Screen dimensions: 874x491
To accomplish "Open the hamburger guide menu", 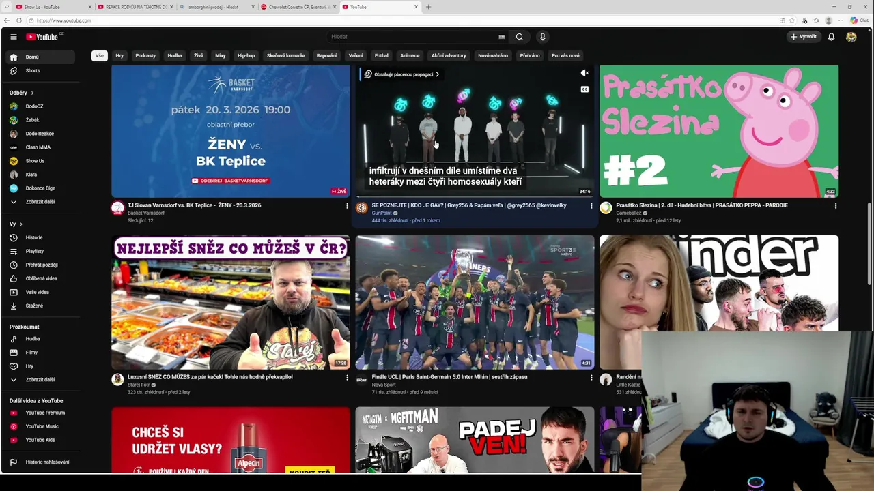I will (x=13, y=37).
